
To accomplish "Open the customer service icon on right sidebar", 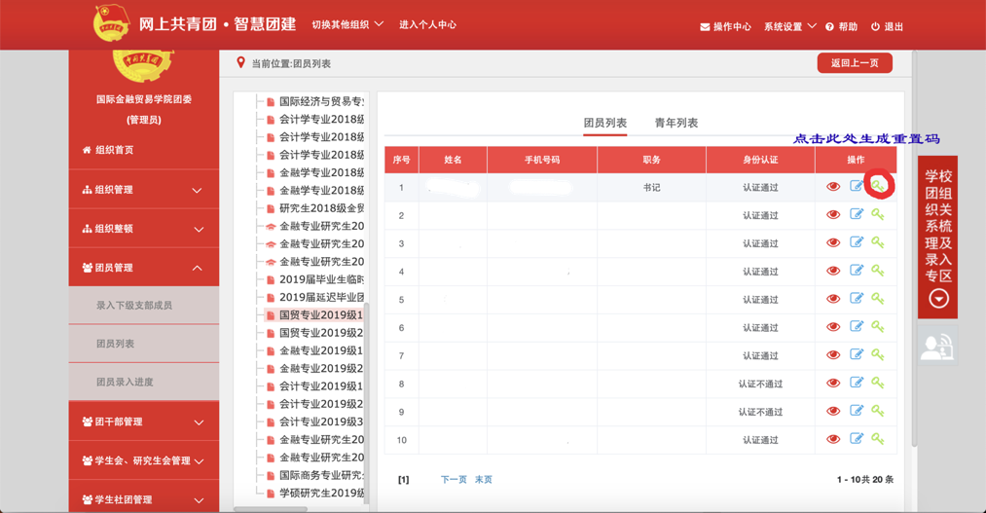I will pos(937,346).
